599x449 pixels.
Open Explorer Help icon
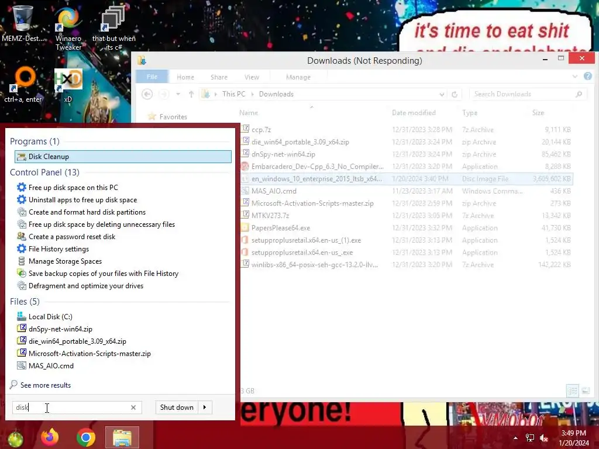[x=587, y=77]
